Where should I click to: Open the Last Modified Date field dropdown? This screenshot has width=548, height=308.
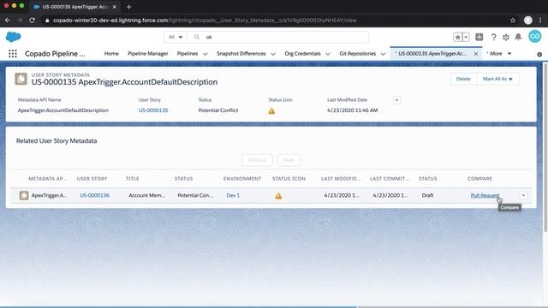pos(396,100)
